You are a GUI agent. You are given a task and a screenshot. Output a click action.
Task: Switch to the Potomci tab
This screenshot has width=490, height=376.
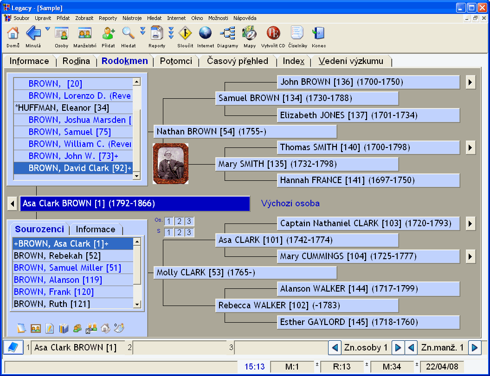(176, 61)
